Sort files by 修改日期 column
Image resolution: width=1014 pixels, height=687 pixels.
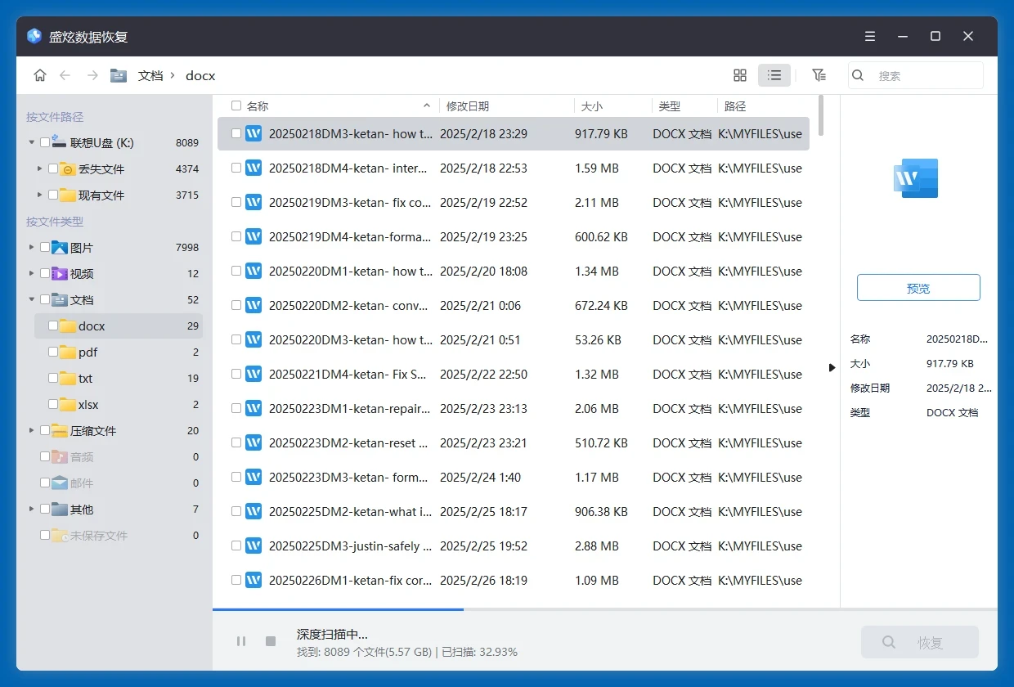click(468, 106)
